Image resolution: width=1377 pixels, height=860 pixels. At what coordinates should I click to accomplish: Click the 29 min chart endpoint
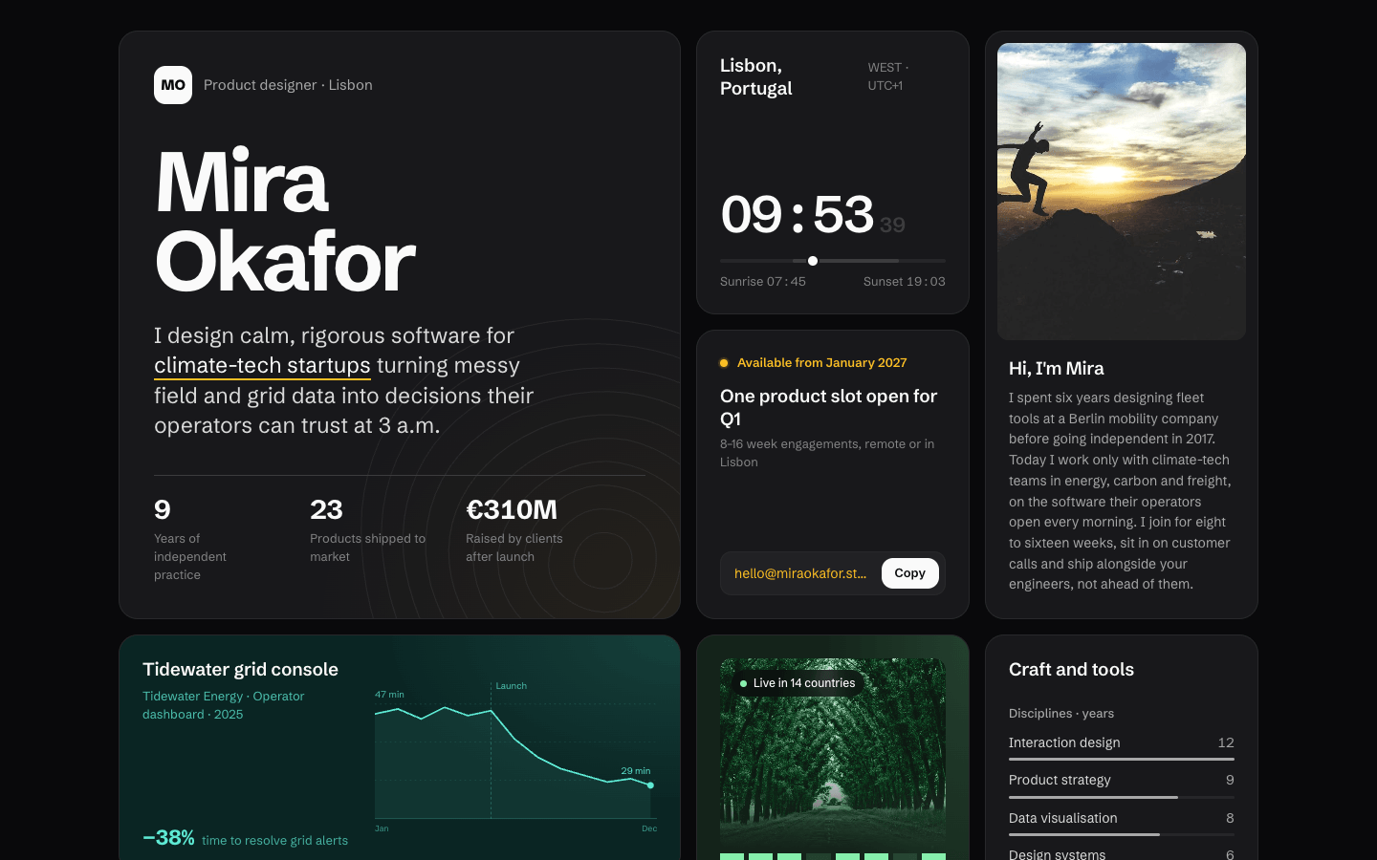coord(650,785)
